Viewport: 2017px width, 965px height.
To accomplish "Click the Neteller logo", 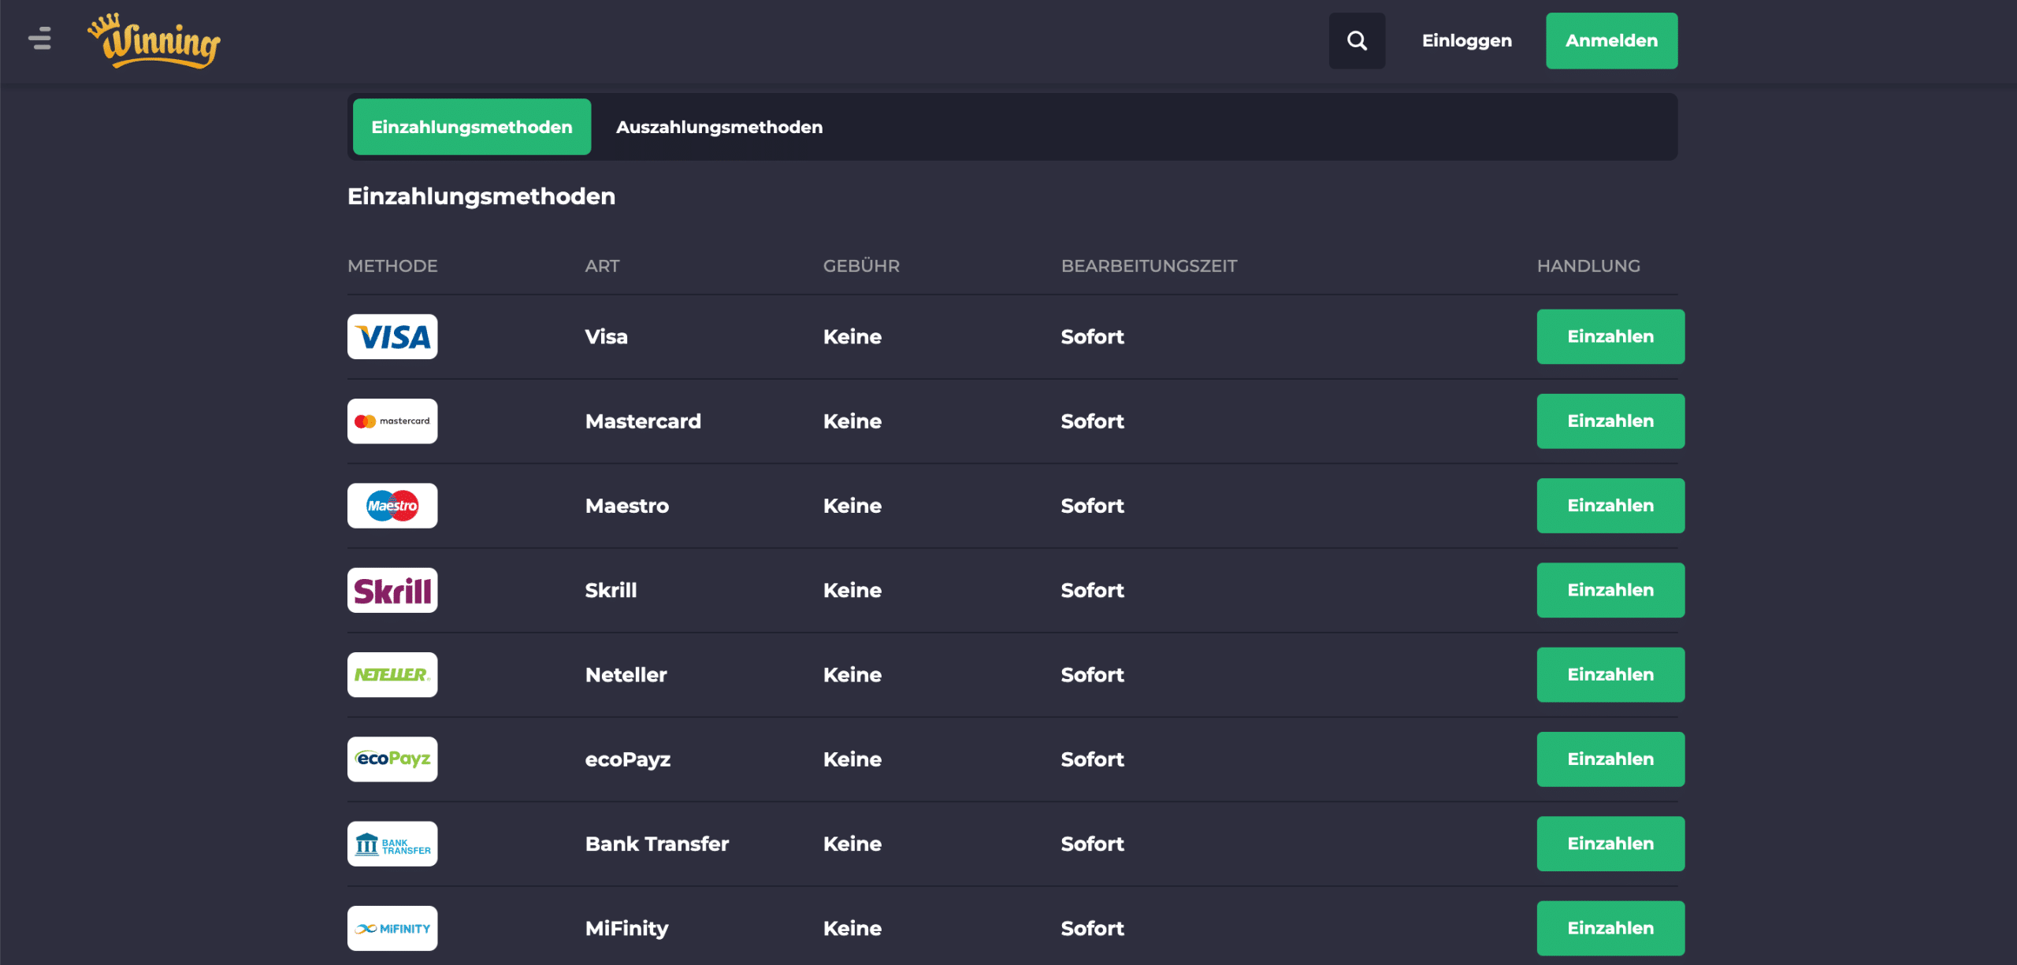I will point(392,675).
